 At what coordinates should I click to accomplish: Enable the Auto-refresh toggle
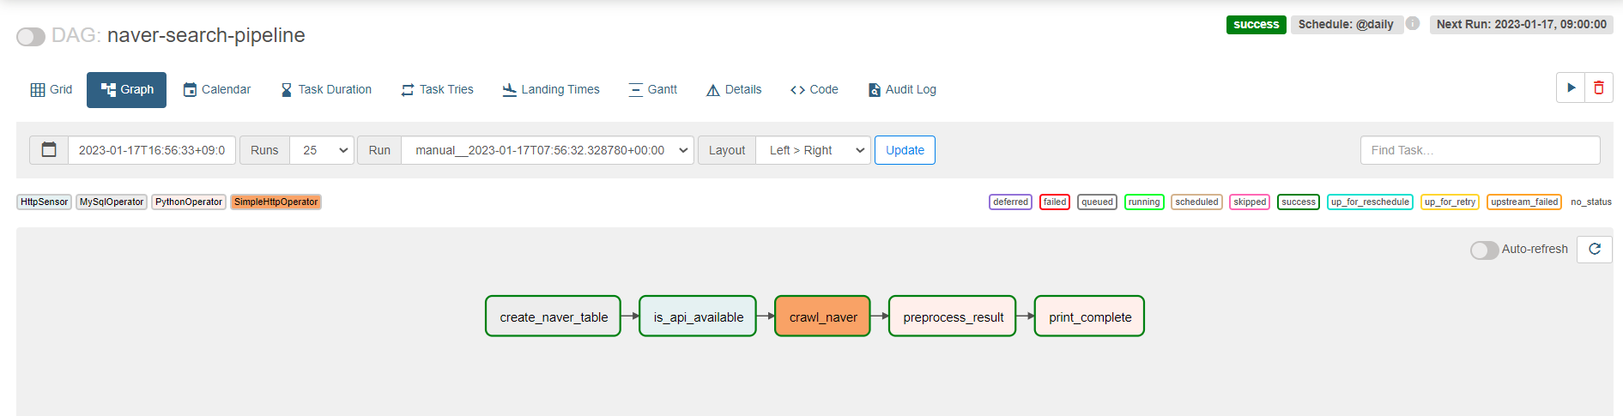tap(1484, 250)
